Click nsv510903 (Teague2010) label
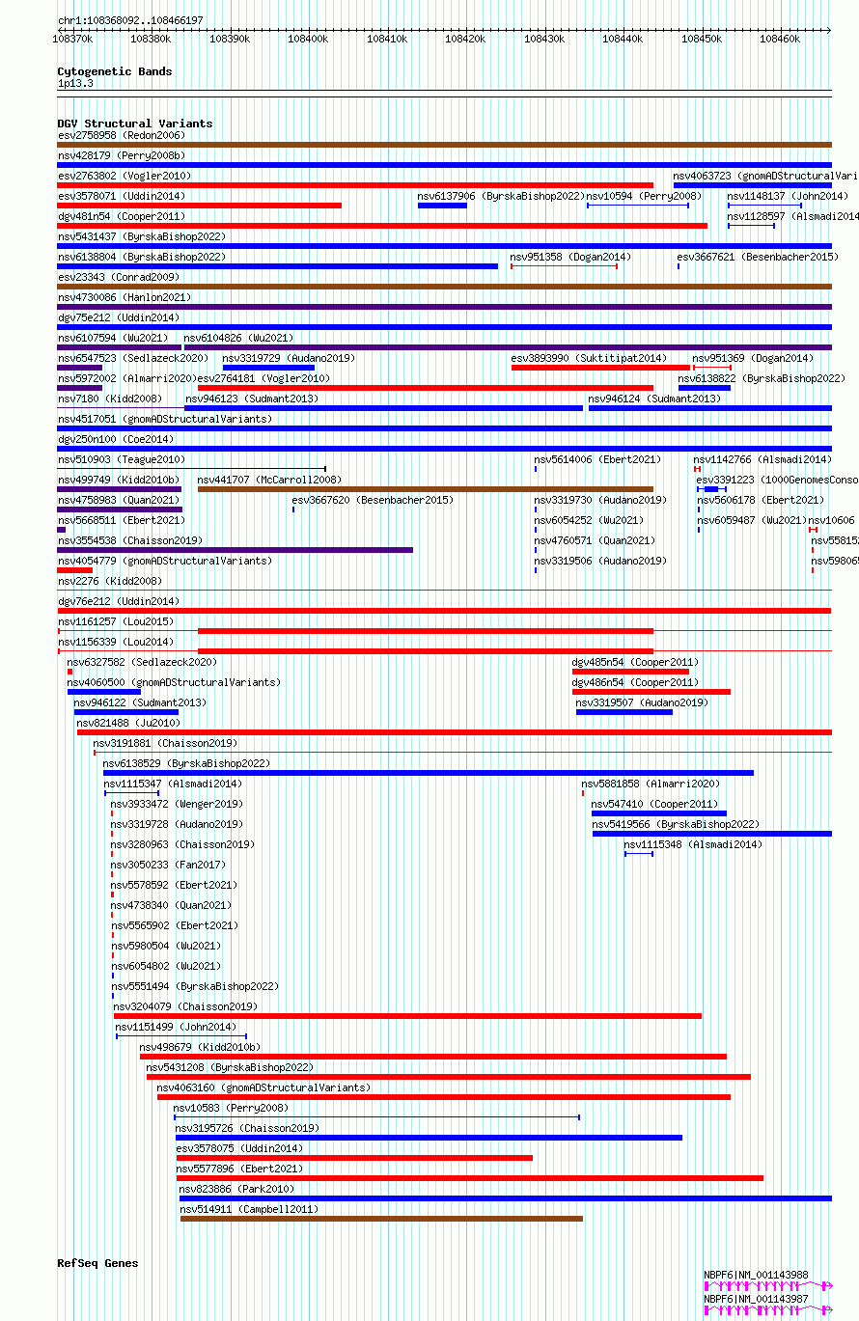 coord(122,459)
